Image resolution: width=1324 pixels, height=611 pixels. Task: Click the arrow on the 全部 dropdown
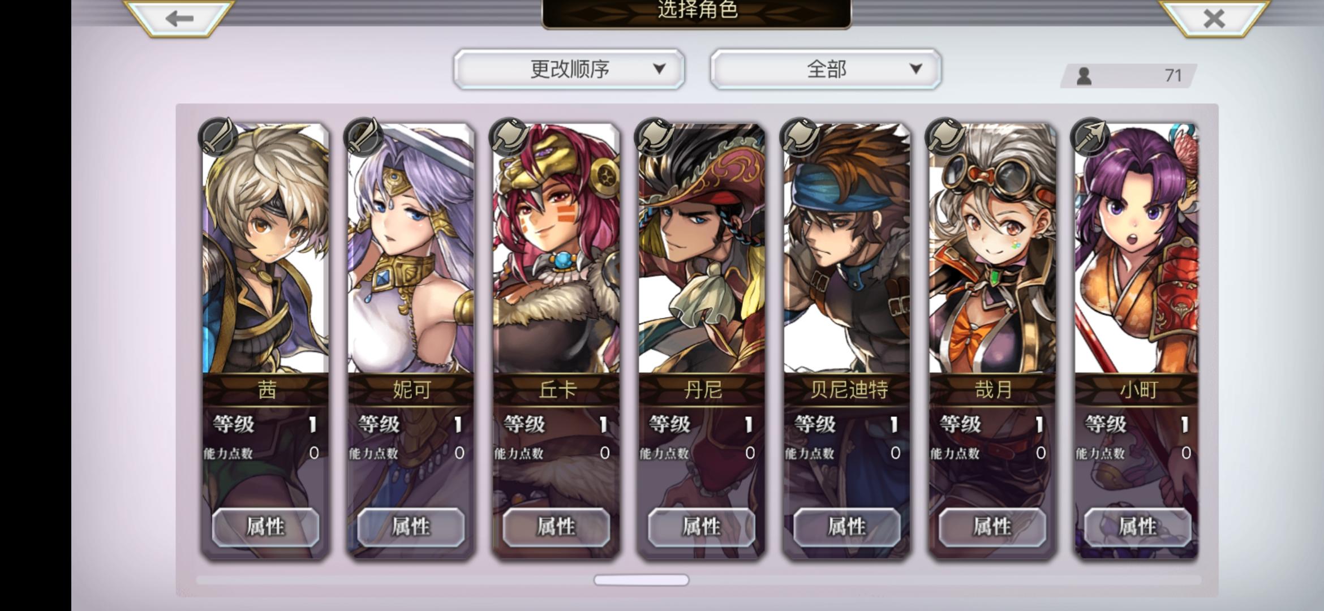[916, 69]
